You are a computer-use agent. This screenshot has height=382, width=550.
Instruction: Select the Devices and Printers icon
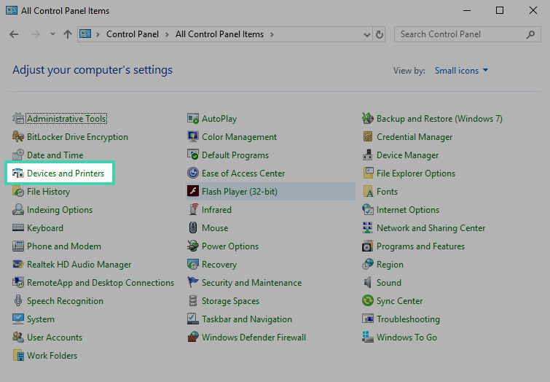tap(18, 174)
